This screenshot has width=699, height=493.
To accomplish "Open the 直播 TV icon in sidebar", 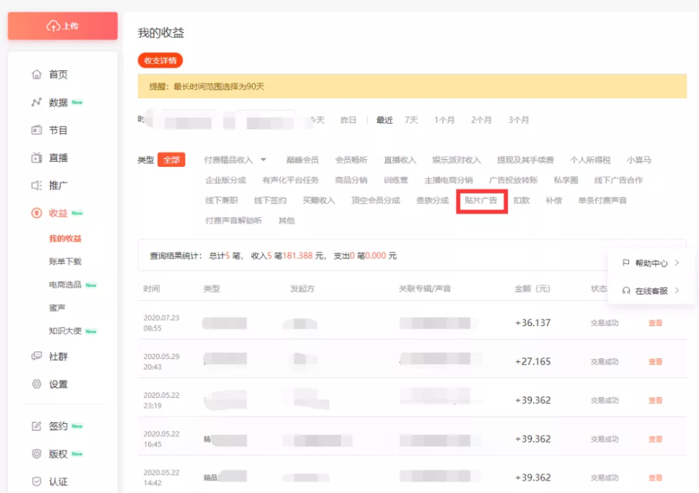I will tap(36, 158).
